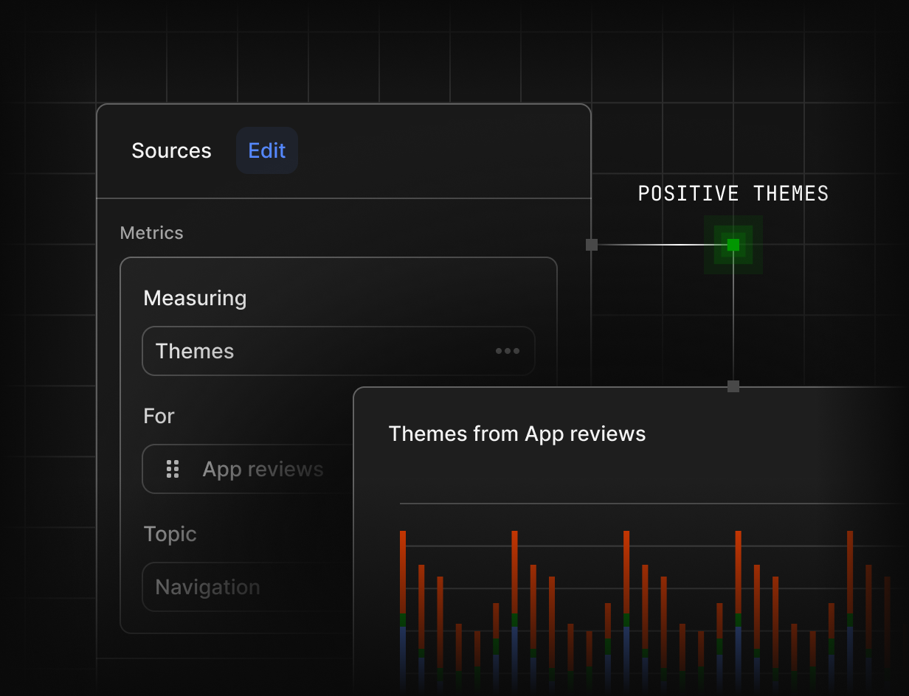This screenshot has height=696, width=909.
Task: Click the grip dots icon beside App reviews
Action: click(x=173, y=469)
